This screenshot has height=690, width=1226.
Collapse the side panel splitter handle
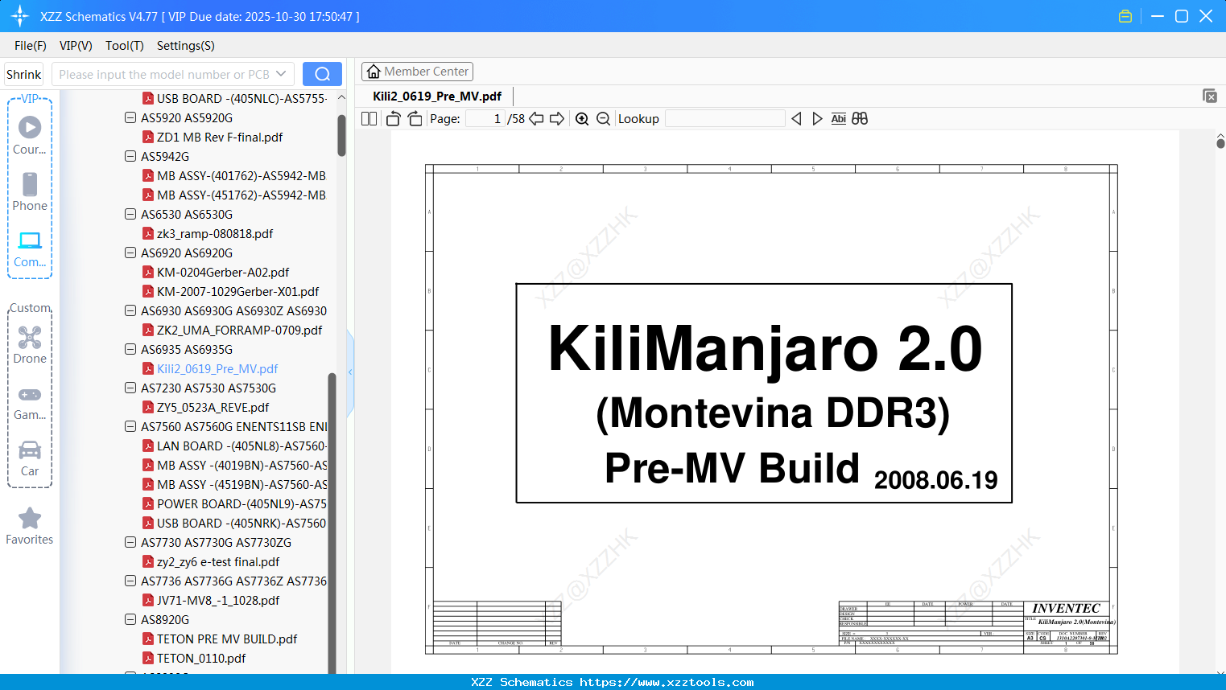point(350,372)
